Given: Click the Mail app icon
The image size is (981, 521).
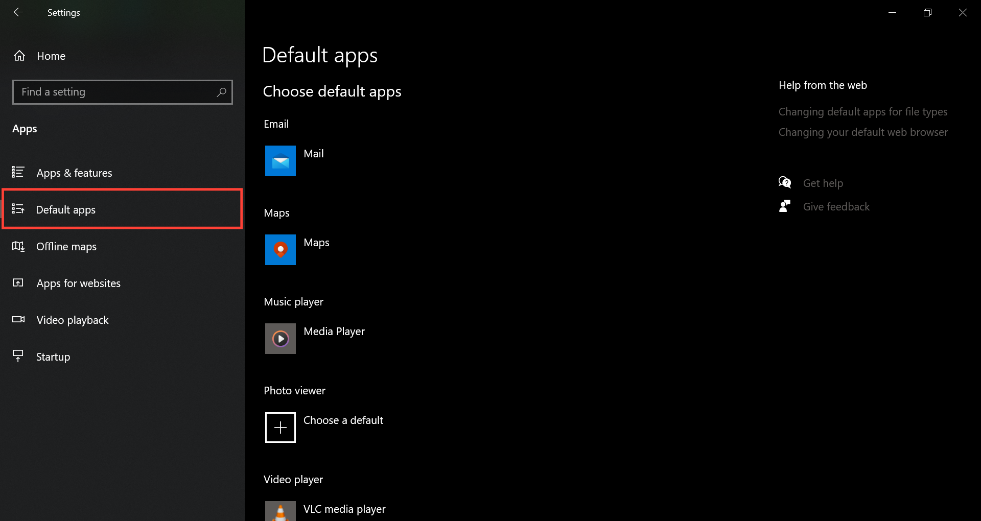Looking at the screenshot, I should (x=281, y=161).
